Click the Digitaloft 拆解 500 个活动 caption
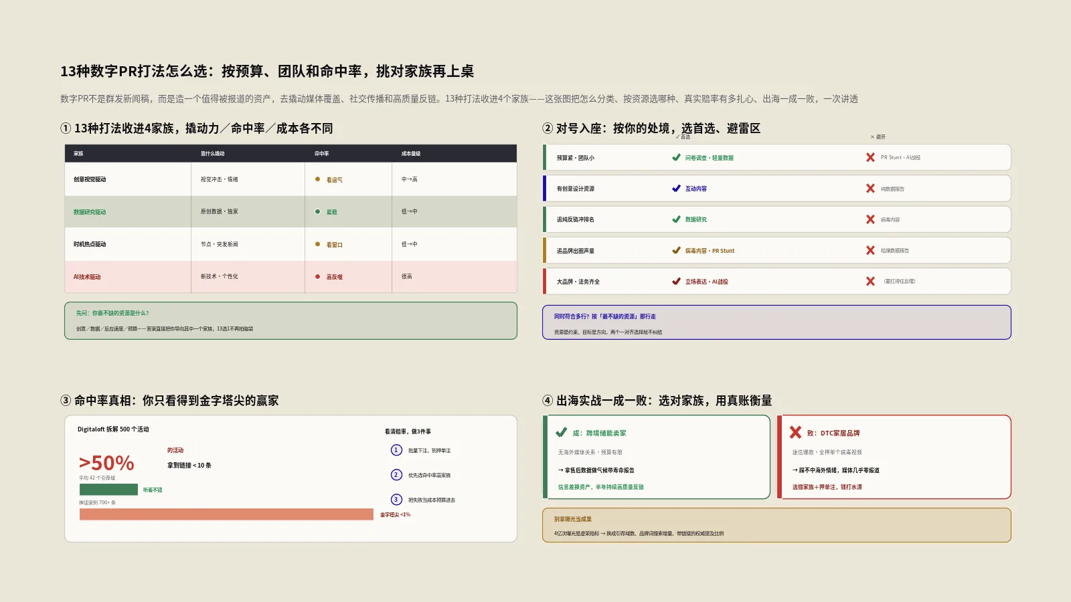Viewport: 1071px width, 602px height. coord(113,429)
